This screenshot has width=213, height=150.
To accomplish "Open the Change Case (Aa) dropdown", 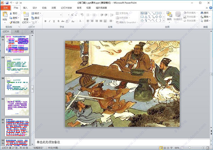I will pyautogui.click(x=73, y=21).
